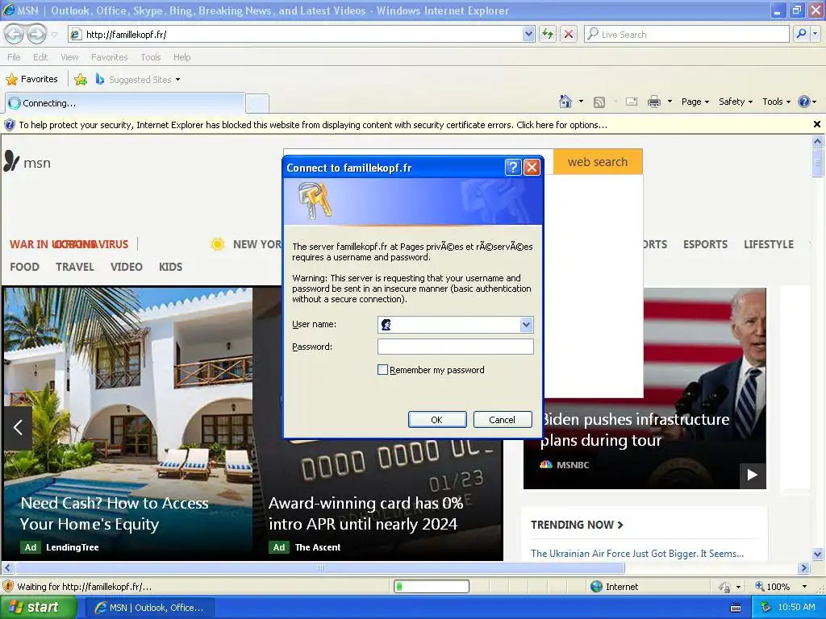Viewport: 826px width, 619px height.
Task: Open the Safety command menu
Action: coord(736,102)
